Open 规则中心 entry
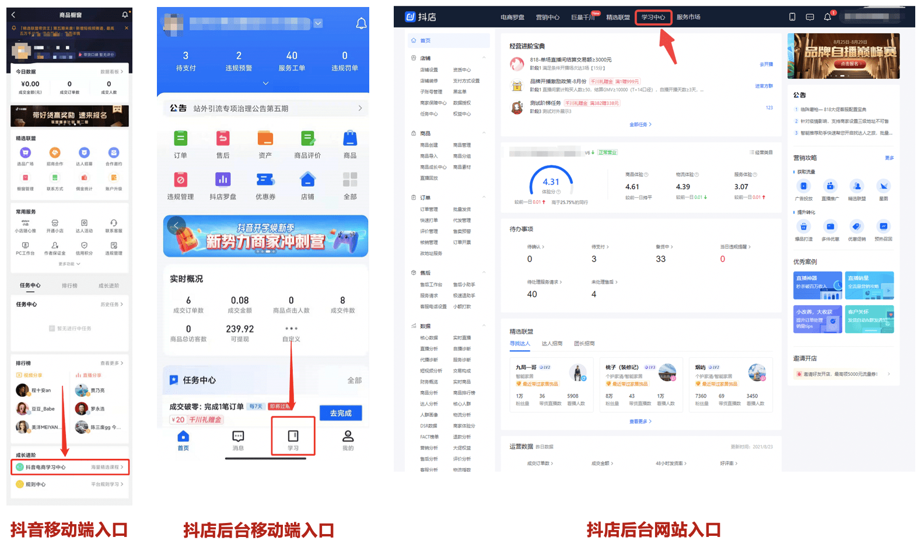This screenshot has height=544, width=924. coord(70,484)
